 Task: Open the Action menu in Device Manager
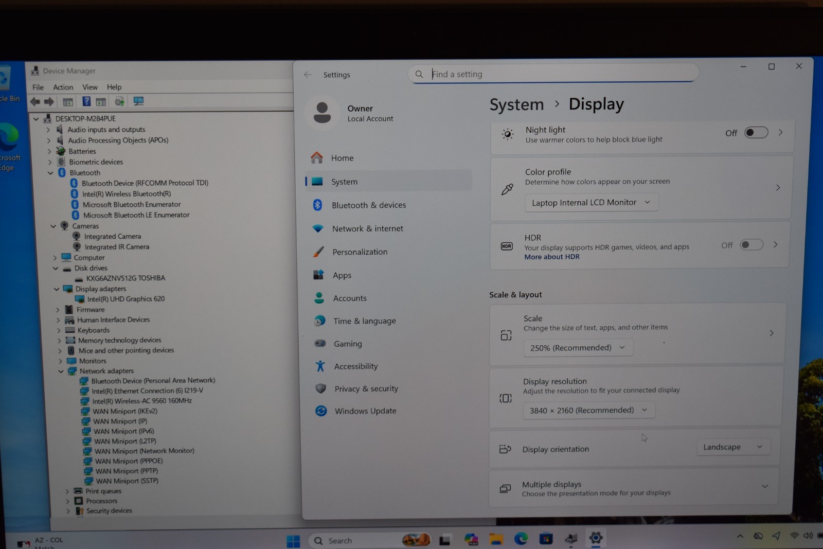63,87
